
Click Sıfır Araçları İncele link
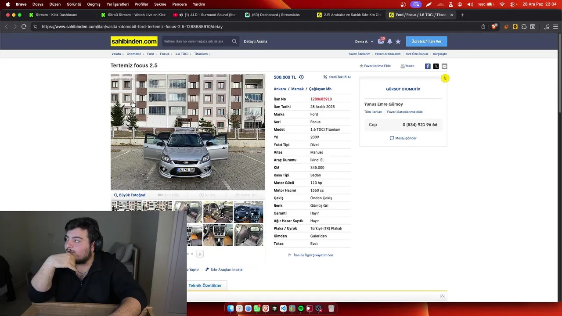pos(223,269)
